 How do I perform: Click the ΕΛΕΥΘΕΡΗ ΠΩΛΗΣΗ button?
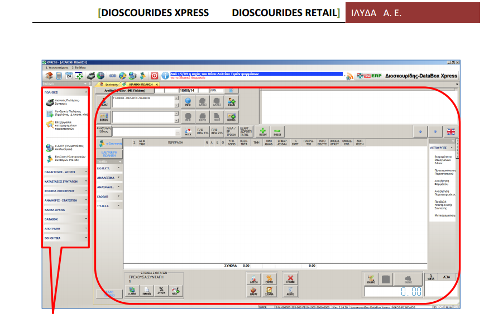[109, 154]
